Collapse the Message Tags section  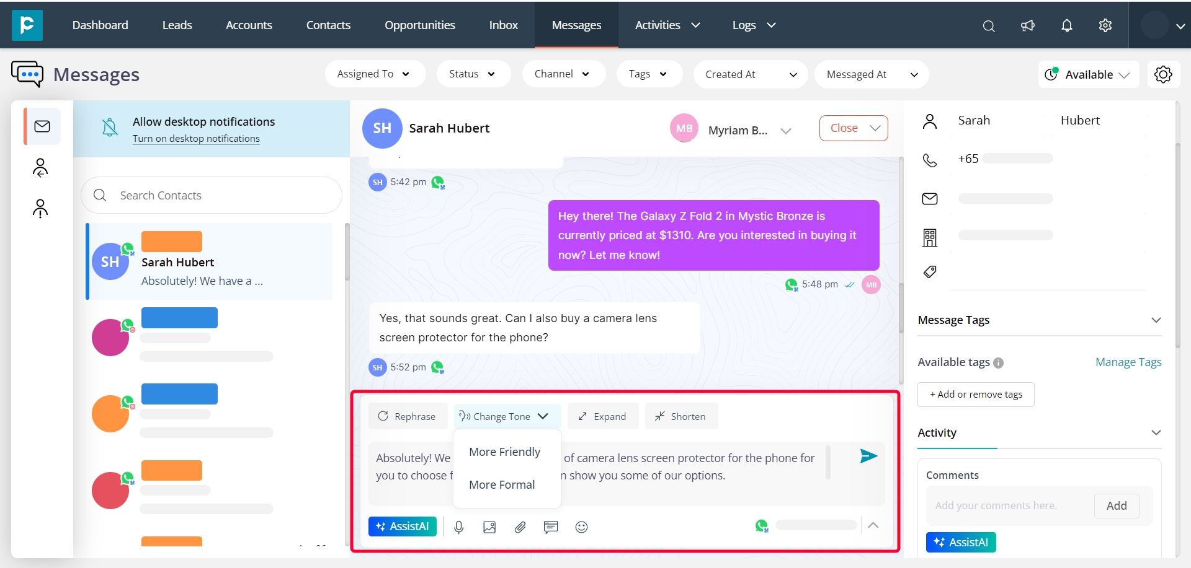click(x=1156, y=320)
